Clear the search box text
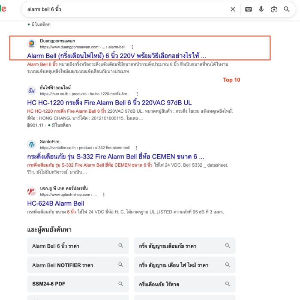This screenshot has width=300, height=300. pos(233,9)
